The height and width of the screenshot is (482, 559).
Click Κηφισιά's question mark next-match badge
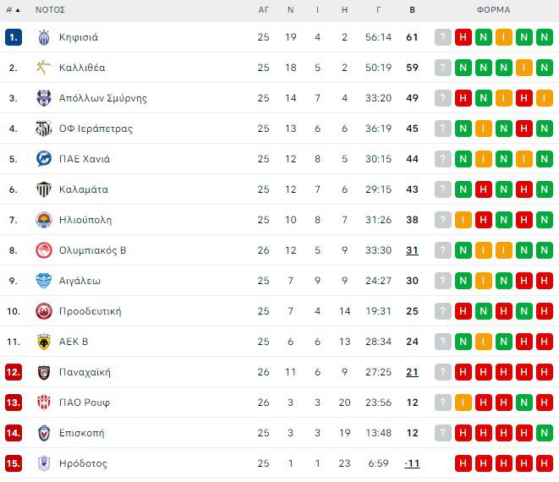[443, 37]
